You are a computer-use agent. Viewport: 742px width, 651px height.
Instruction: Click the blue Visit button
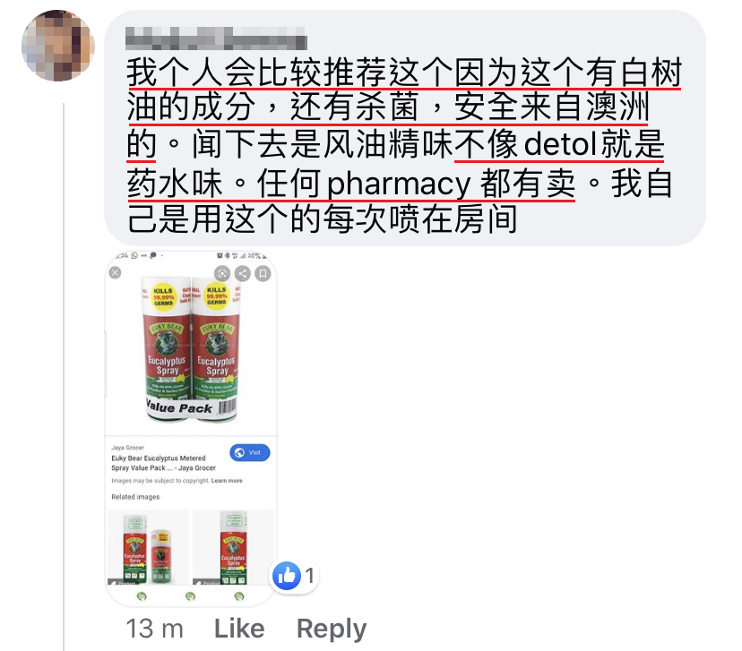pyautogui.click(x=250, y=452)
